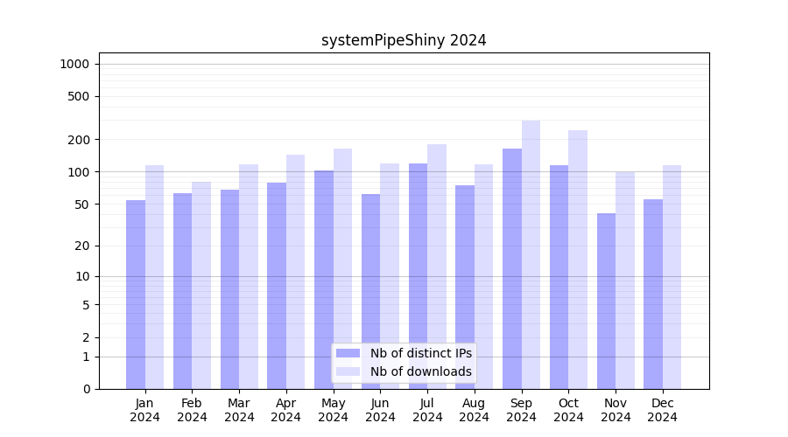Select the Dec 2024 x-axis label
Screen dimensions: 788x437
click(663, 410)
